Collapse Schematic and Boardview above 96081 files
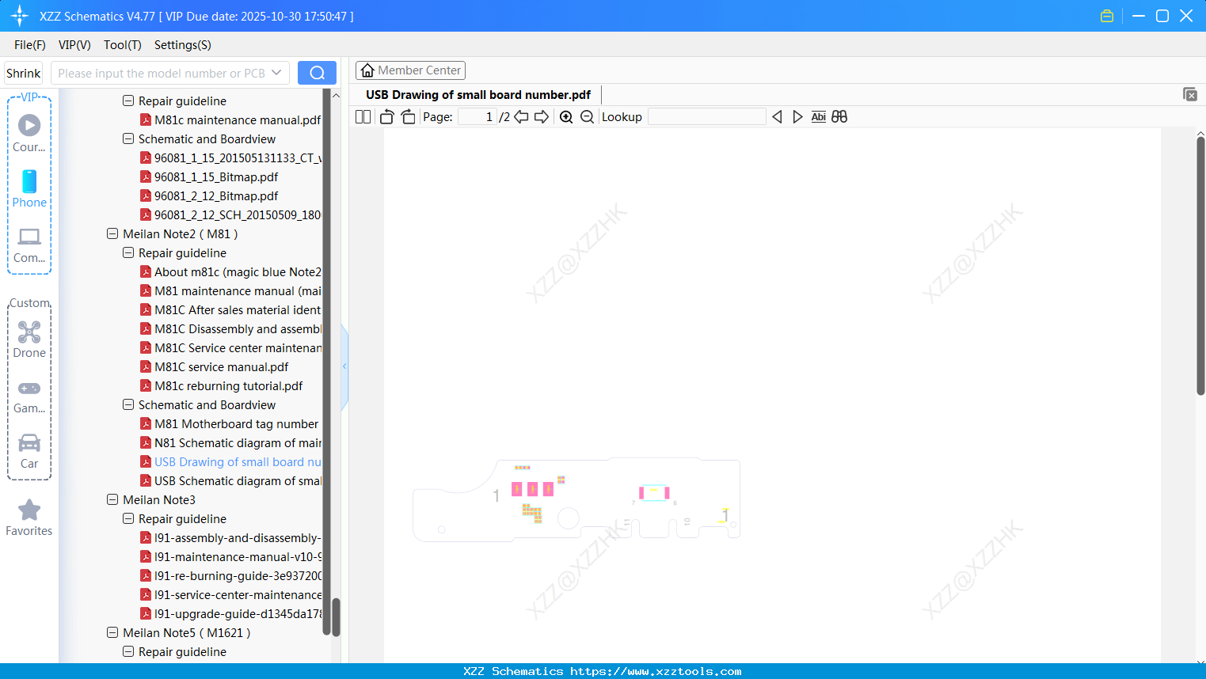Screen dimensions: 1206x679 (x=128, y=138)
